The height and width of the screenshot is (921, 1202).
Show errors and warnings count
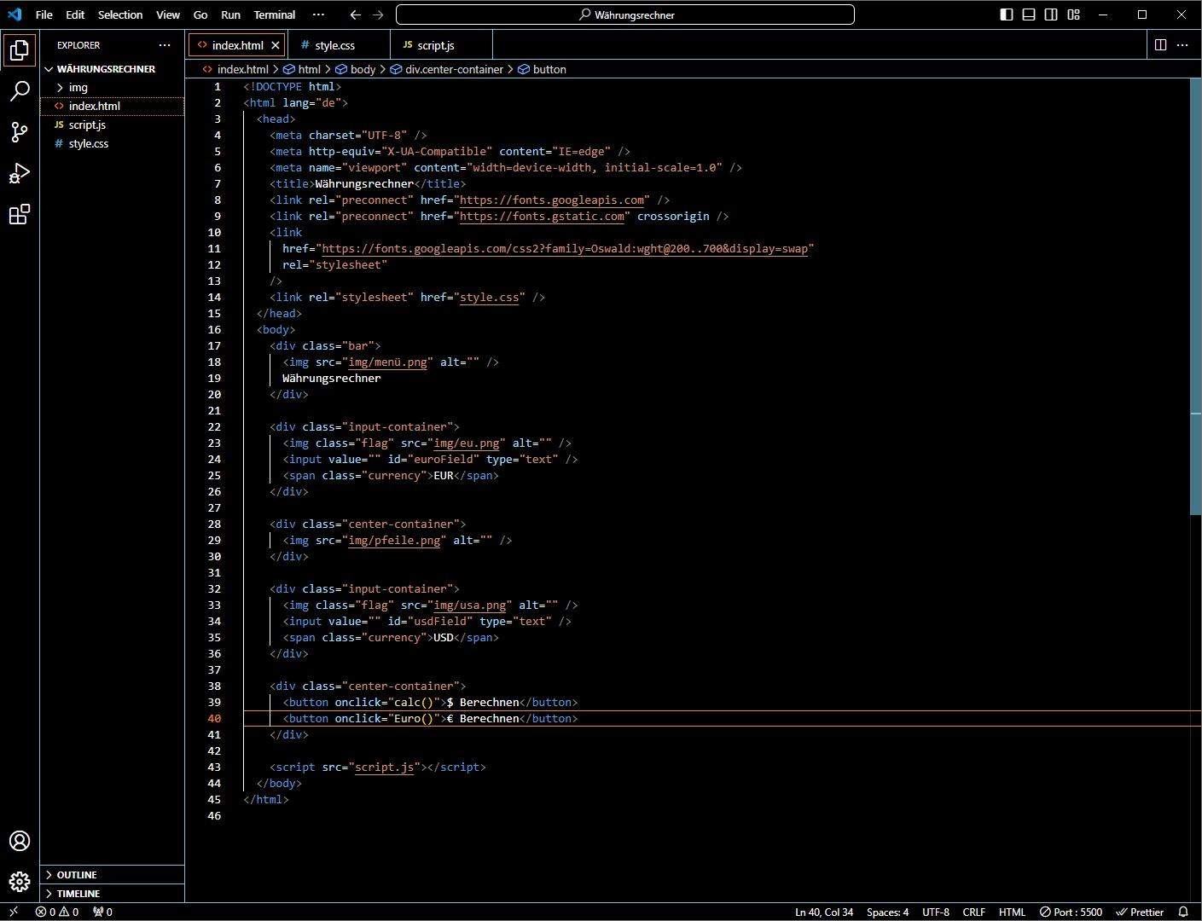tap(57, 912)
